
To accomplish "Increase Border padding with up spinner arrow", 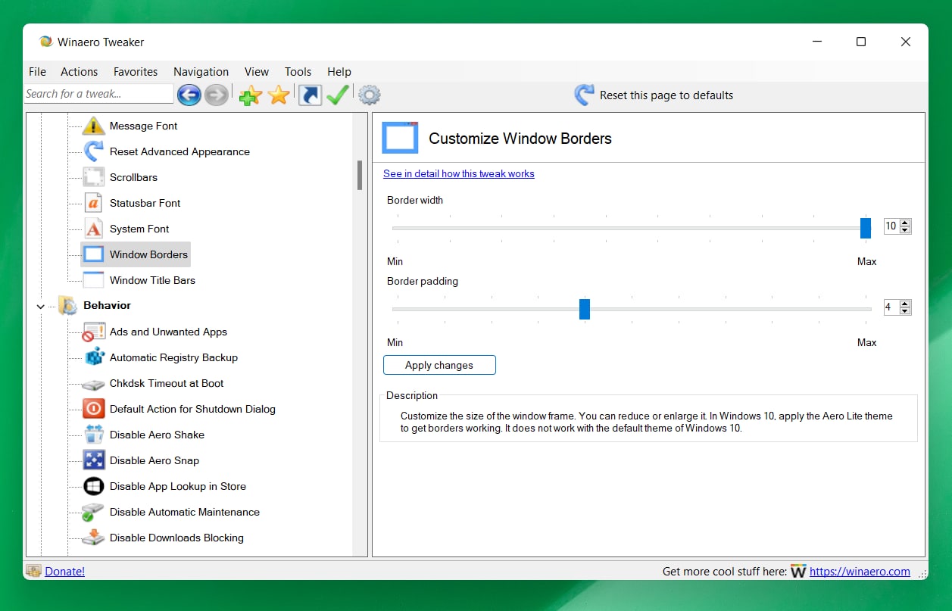I will (905, 304).
